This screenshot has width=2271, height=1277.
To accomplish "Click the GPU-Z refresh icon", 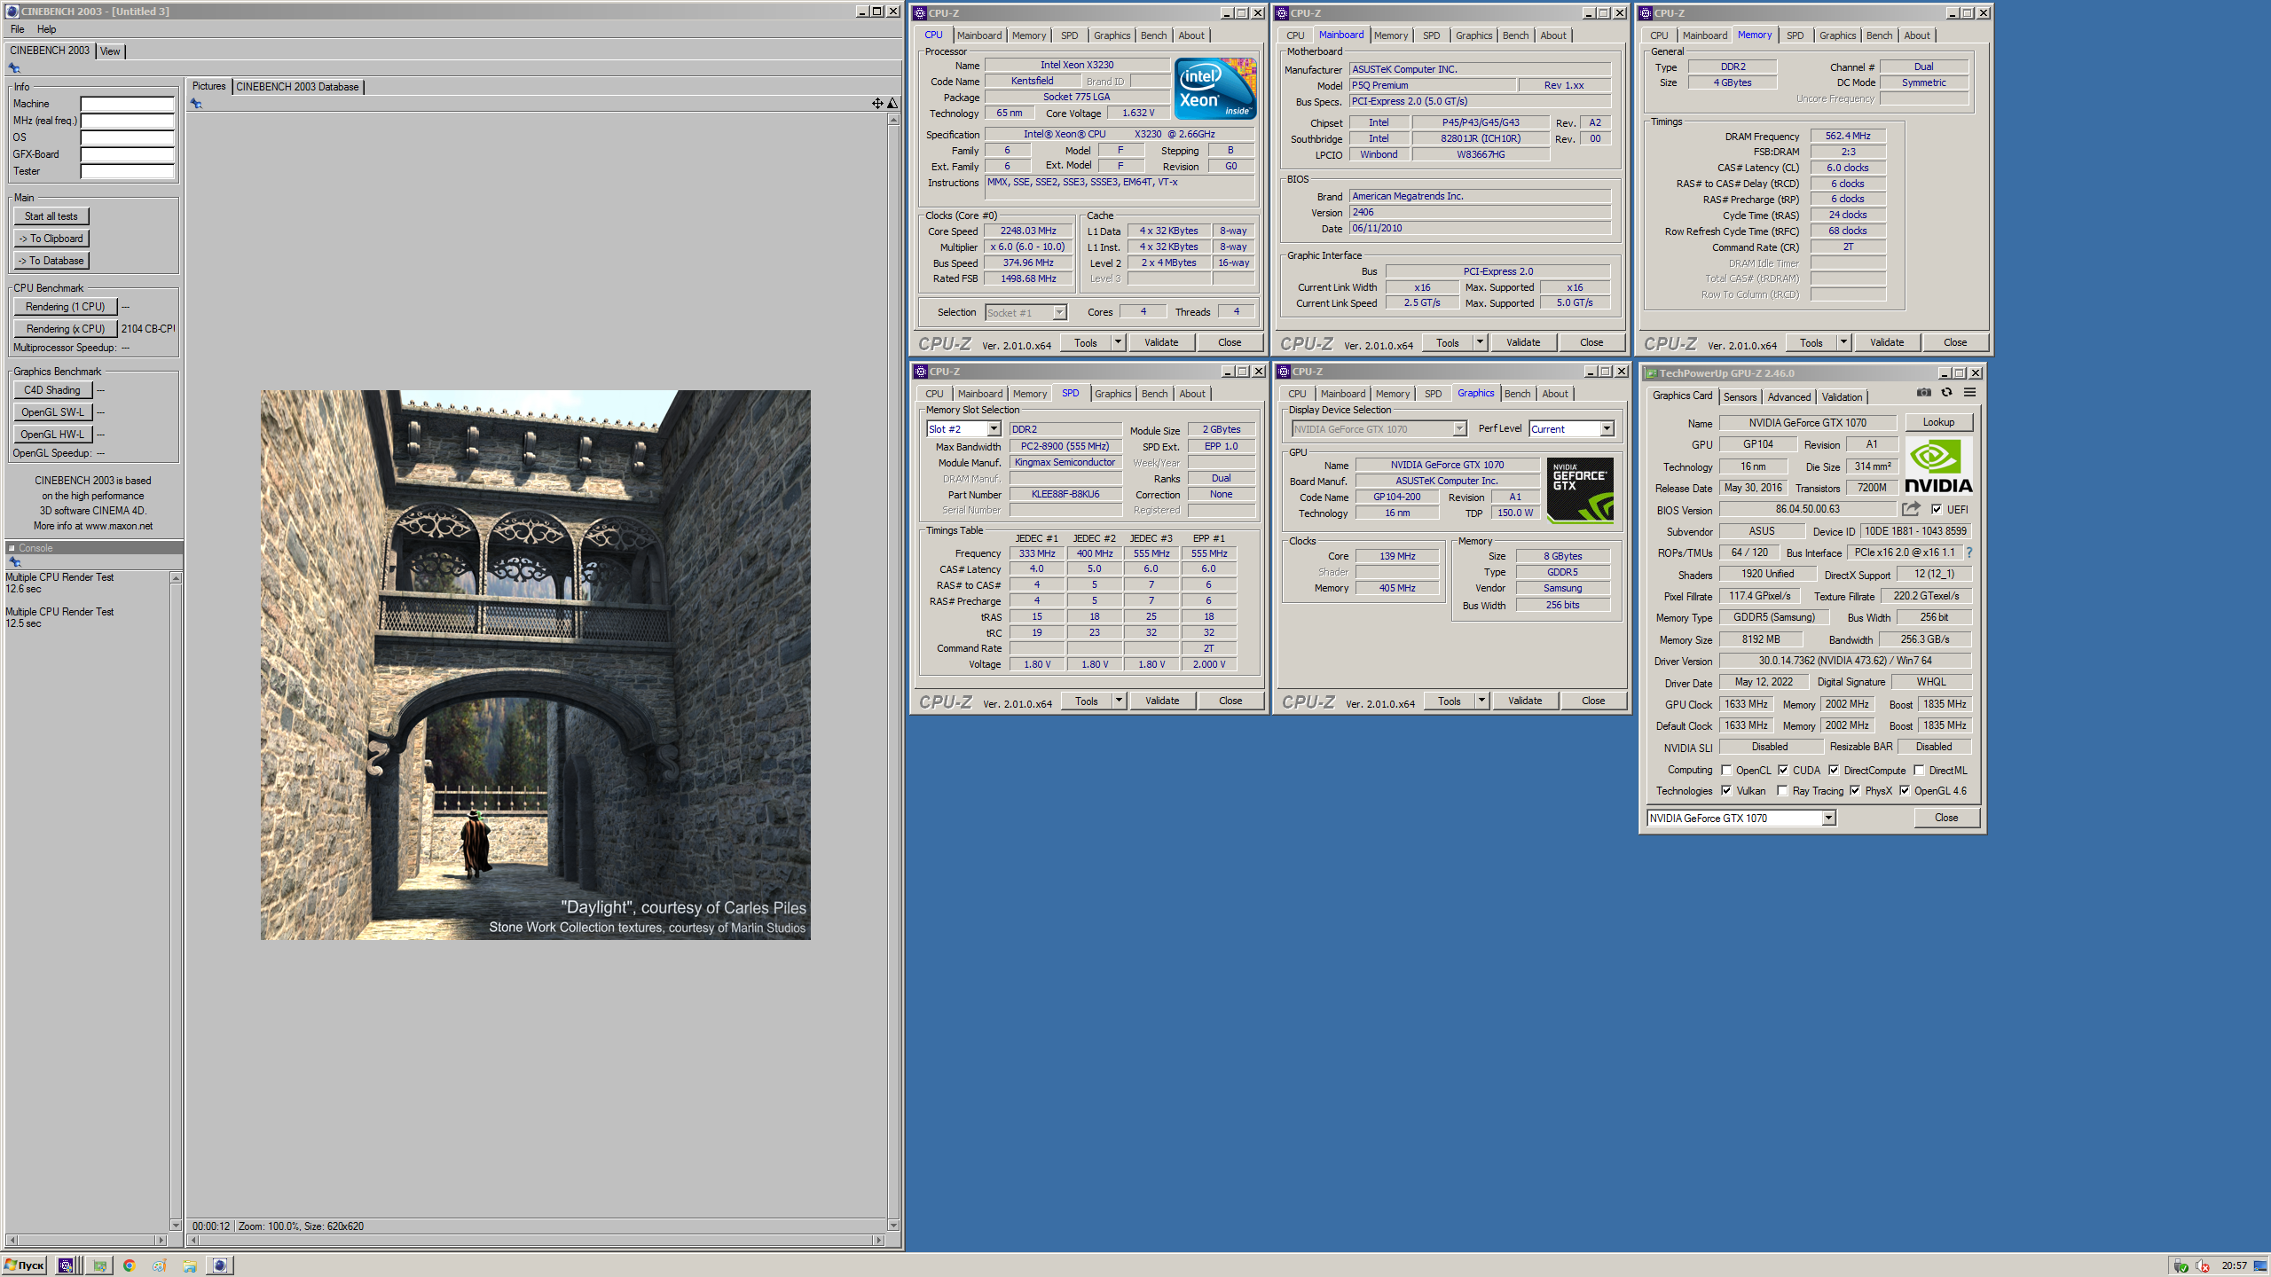I will pos(1946,392).
